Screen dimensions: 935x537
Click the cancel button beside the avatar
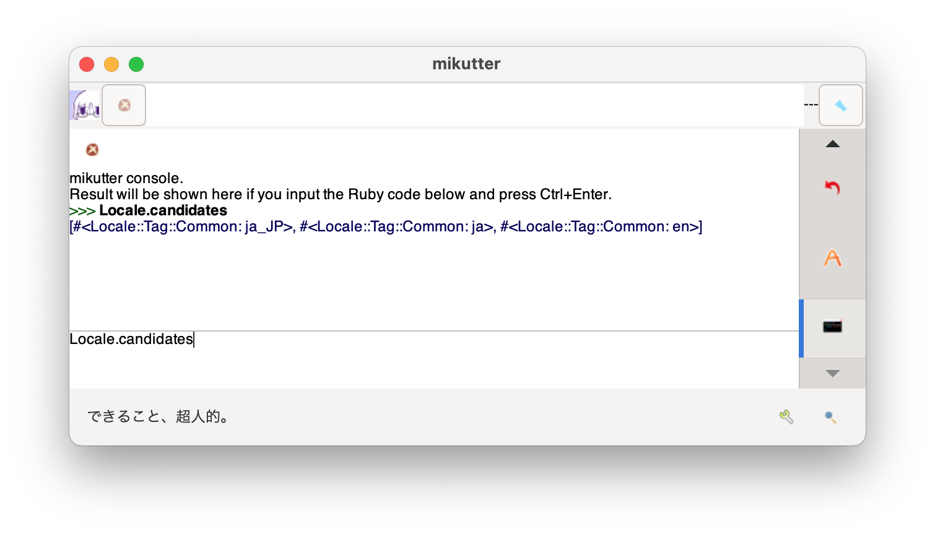(124, 105)
